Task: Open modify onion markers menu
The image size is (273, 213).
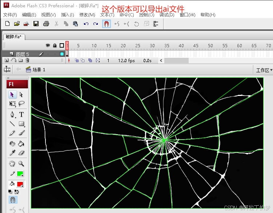Action: (x=98, y=60)
